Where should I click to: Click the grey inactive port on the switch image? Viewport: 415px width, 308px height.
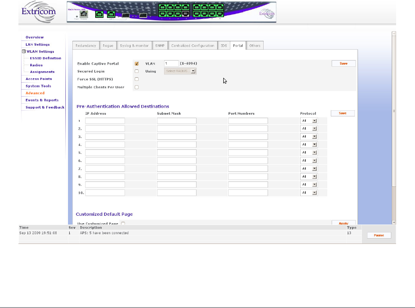tap(186, 14)
